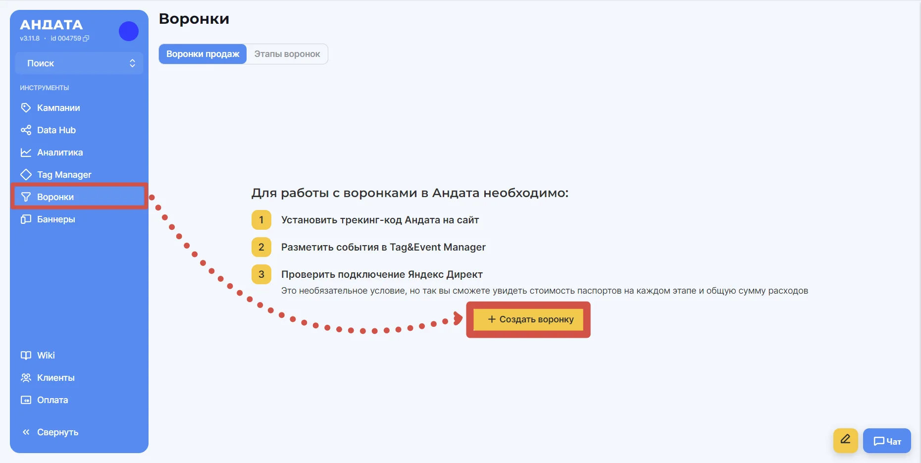Click the Оплата card icon
921x463 pixels.
point(26,400)
